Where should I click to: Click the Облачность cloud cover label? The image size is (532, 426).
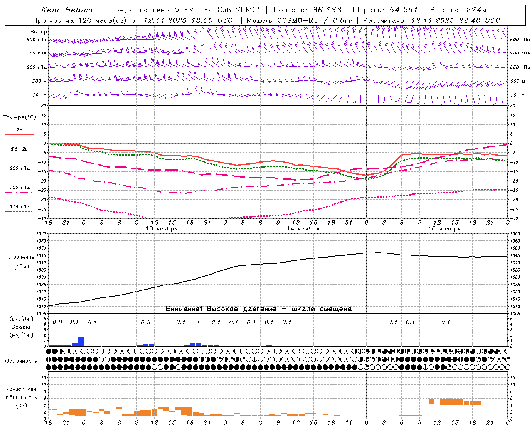[x=21, y=361]
